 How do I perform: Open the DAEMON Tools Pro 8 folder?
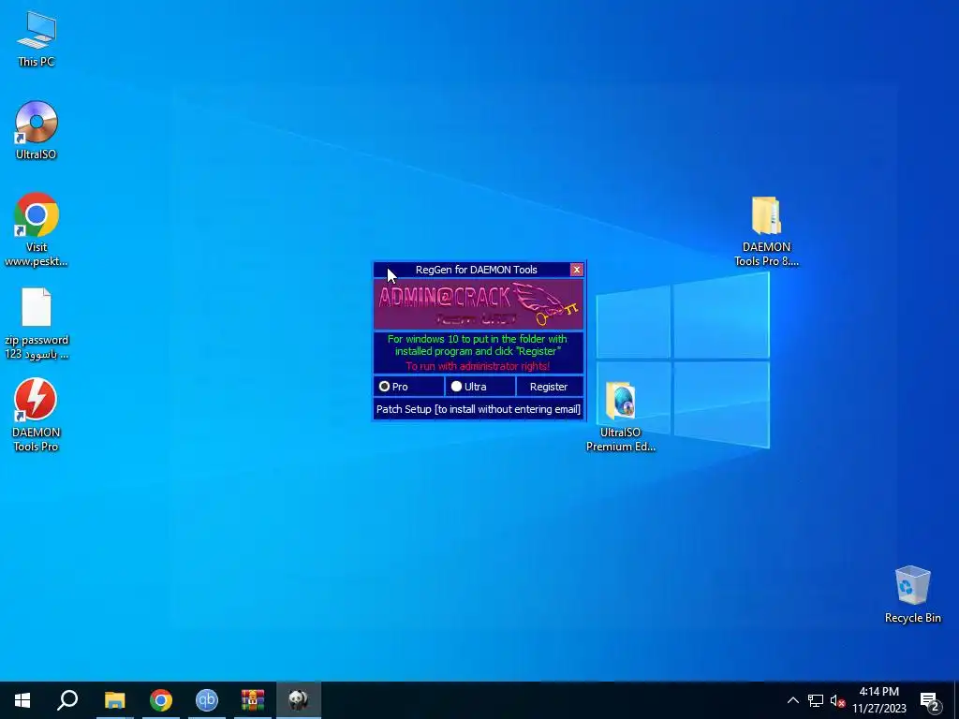click(766, 231)
